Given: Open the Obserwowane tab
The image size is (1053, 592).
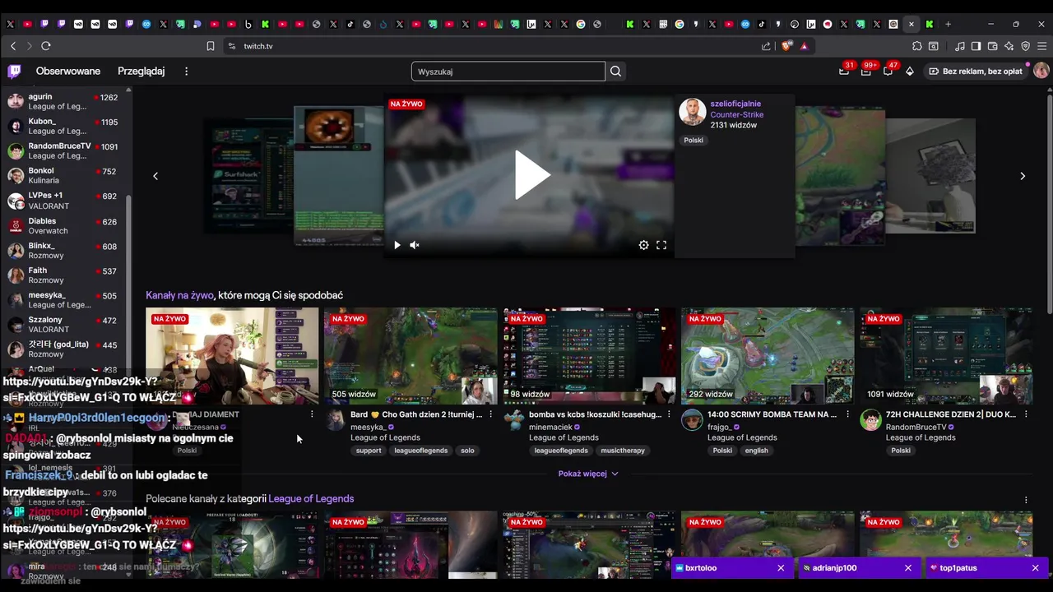Looking at the screenshot, I should [68, 72].
